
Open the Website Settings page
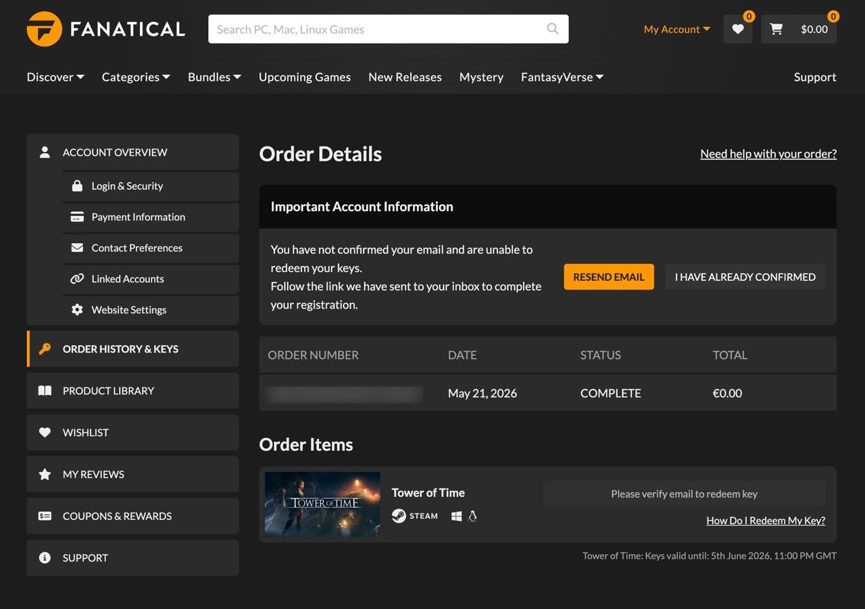(x=151, y=310)
